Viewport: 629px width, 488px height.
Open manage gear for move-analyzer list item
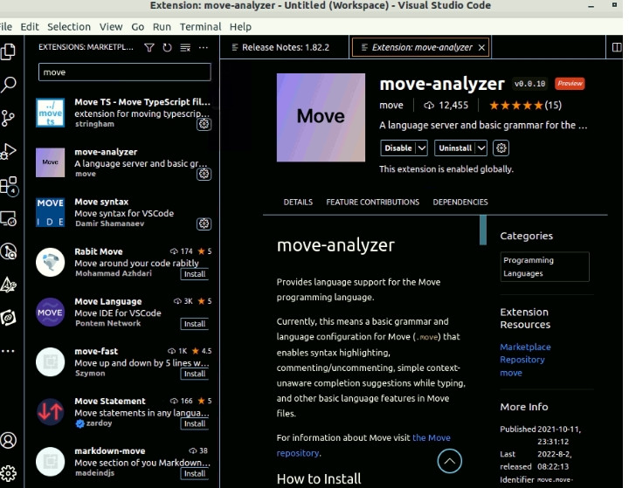click(x=204, y=174)
